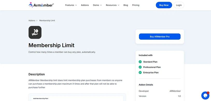Click the Buy Now button
This screenshot has width=211, height=101.
(x=164, y=5)
